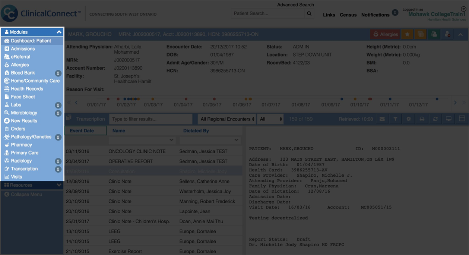Click the Microbiology magnifier icon
Viewport: 469px width, 255px height.
click(x=7, y=113)
